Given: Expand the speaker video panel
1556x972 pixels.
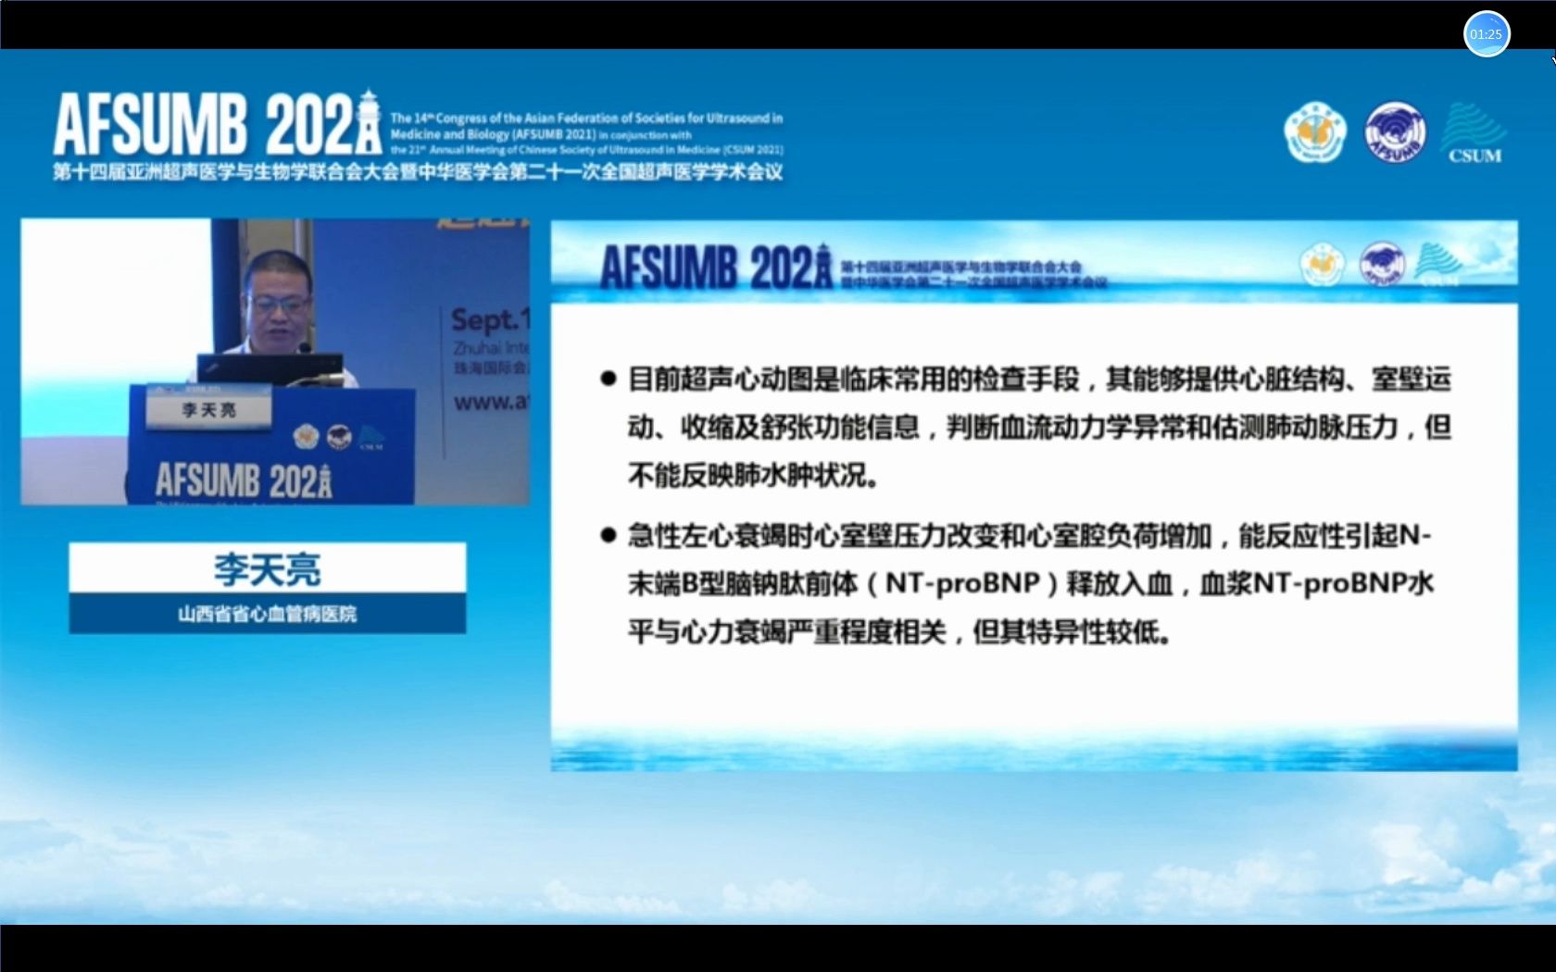Looking at the screenshot, I should click(273, 361).
